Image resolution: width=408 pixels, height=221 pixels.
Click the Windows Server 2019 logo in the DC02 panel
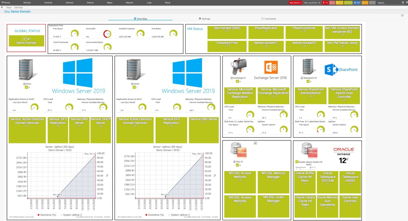pos(188,76)
